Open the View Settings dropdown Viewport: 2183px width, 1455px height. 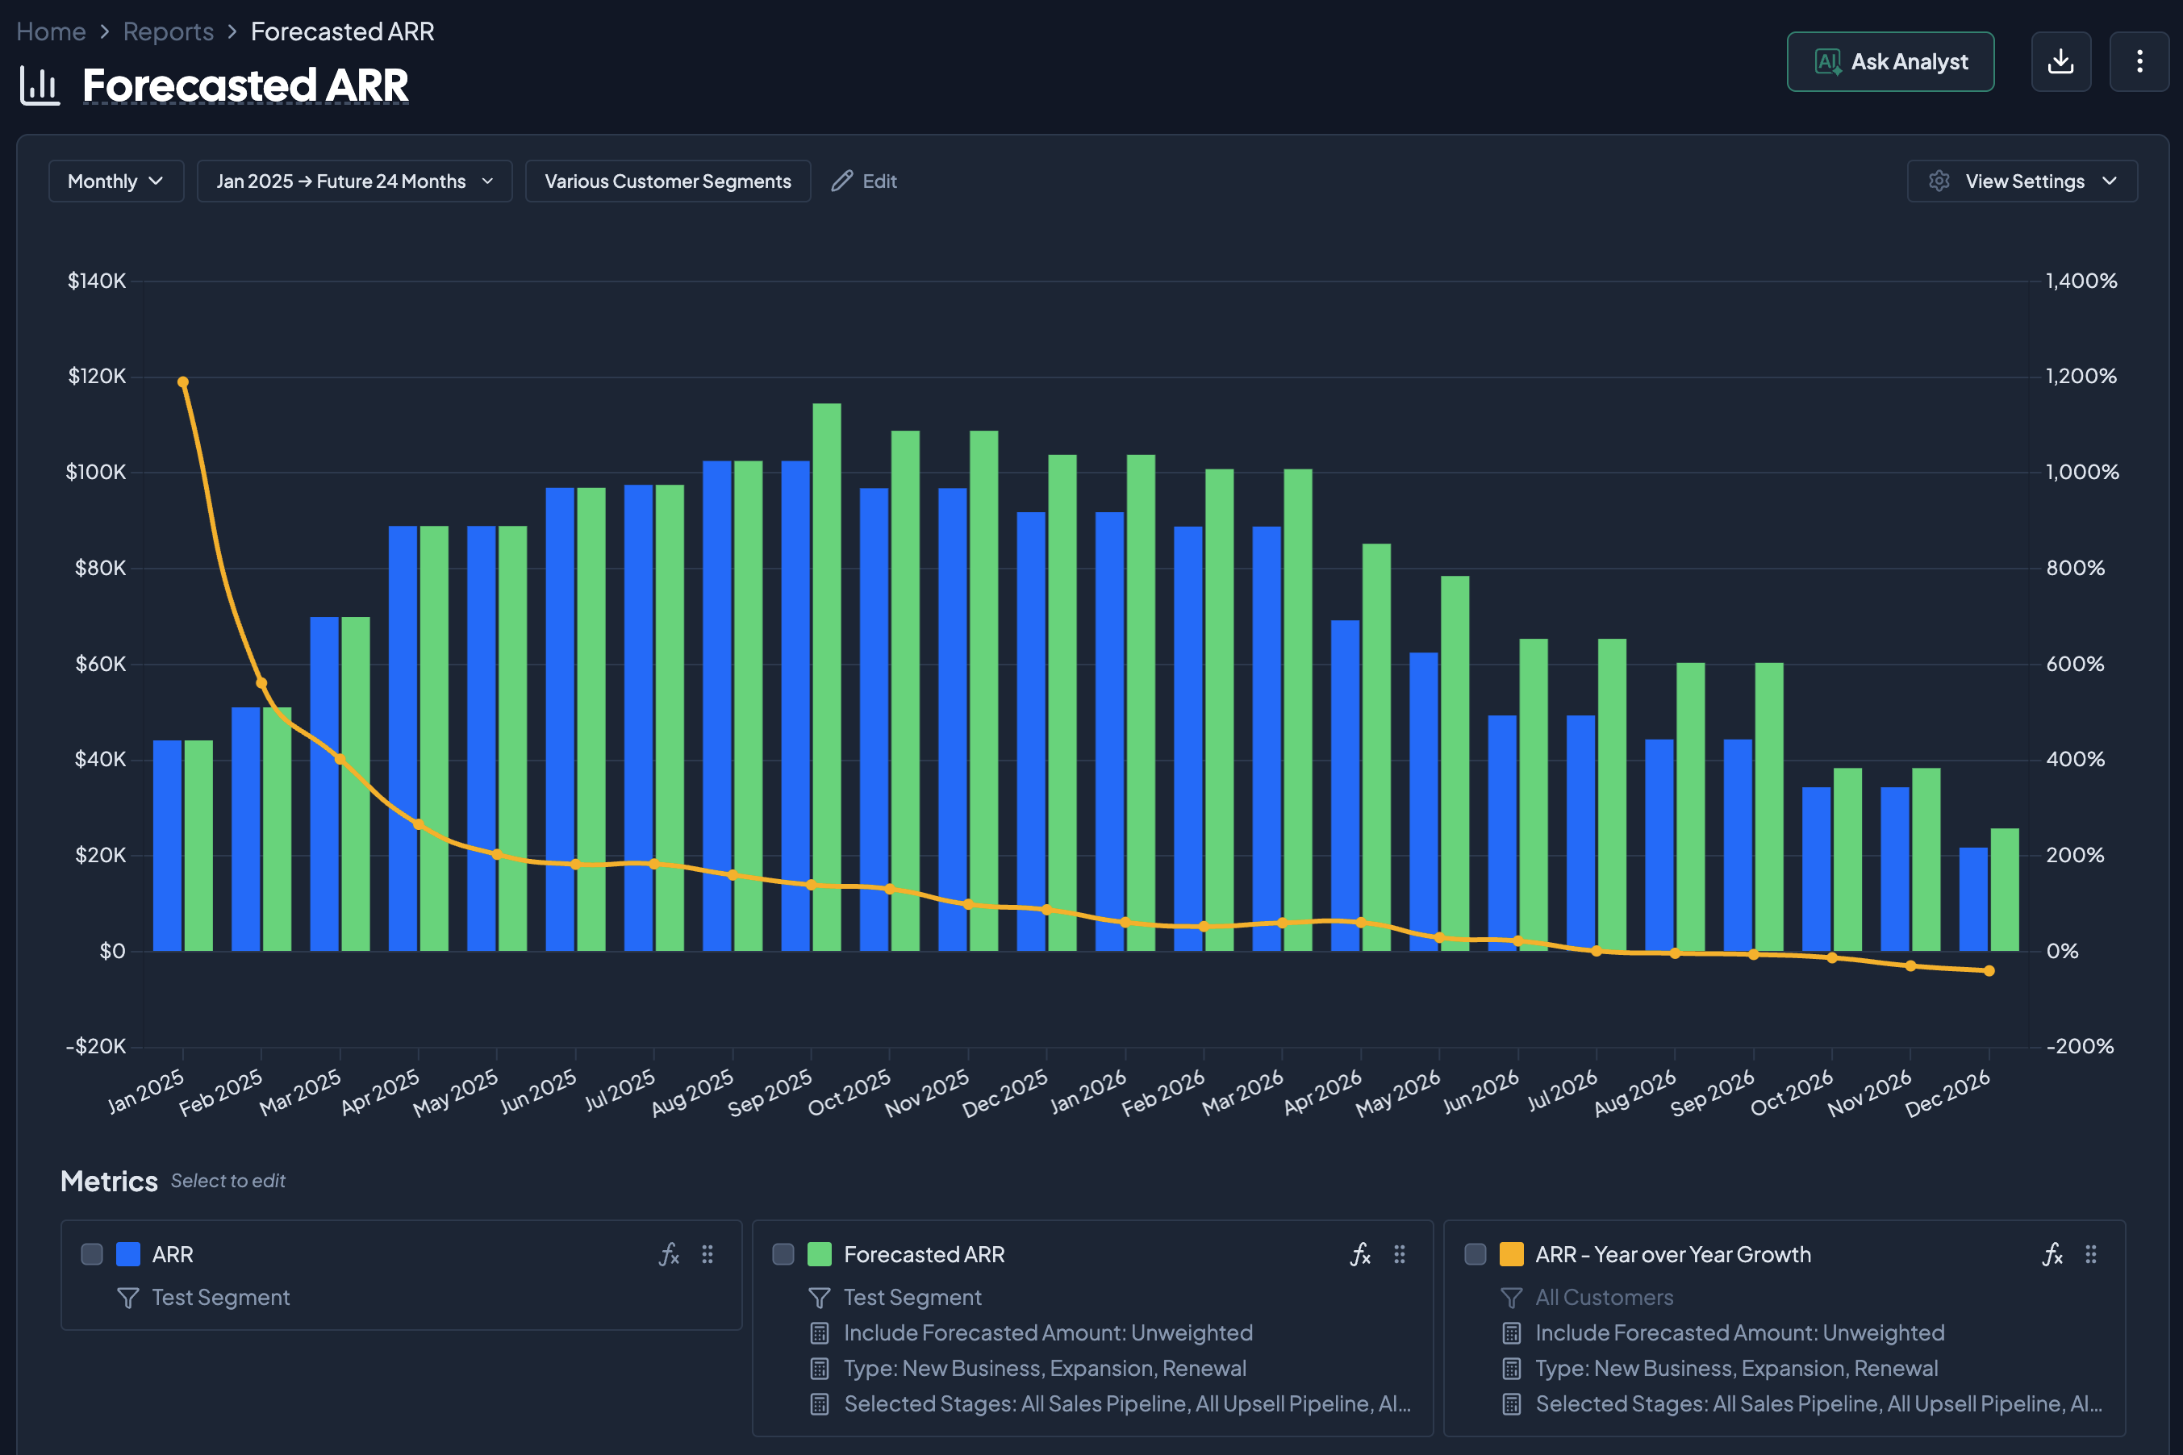click(x=2022, y=181)
